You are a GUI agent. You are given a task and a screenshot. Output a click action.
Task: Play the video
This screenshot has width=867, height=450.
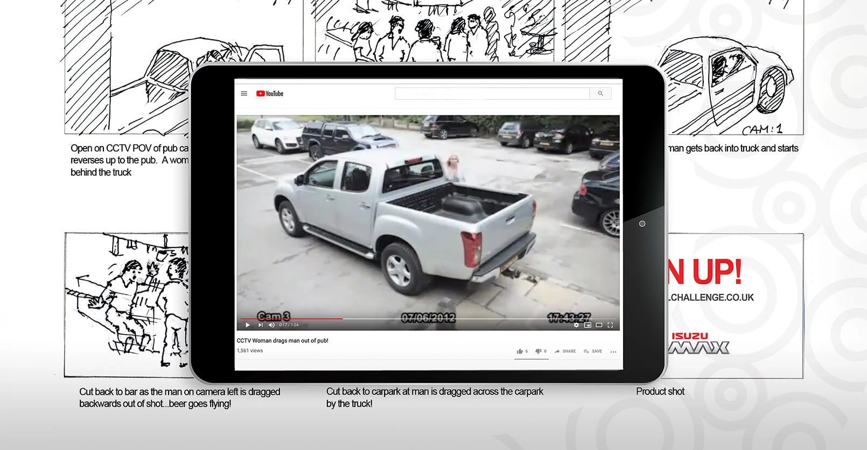[x=248, y=325]
